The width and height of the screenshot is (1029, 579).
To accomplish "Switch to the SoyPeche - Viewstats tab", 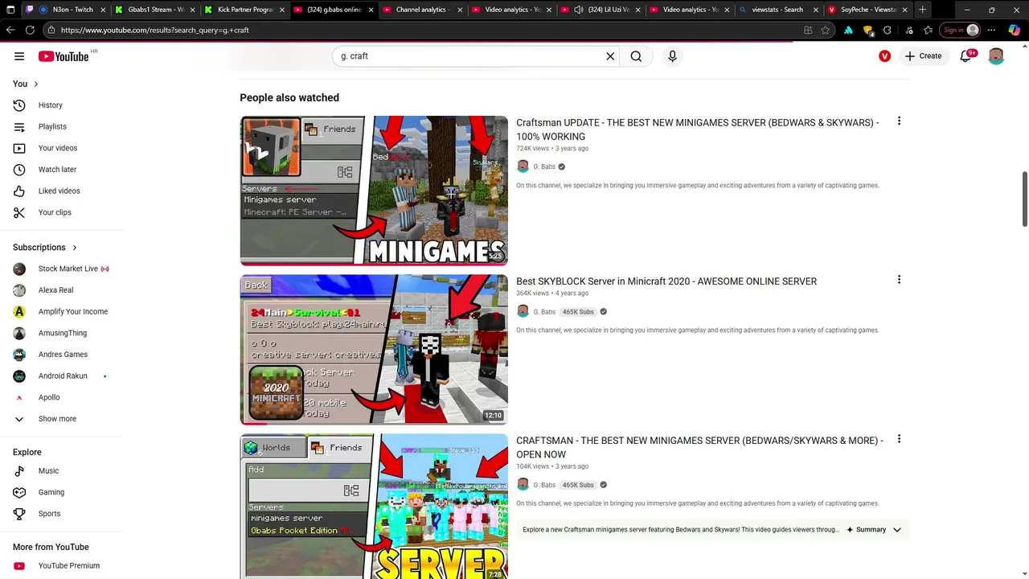I will click(x=868, y=10).
